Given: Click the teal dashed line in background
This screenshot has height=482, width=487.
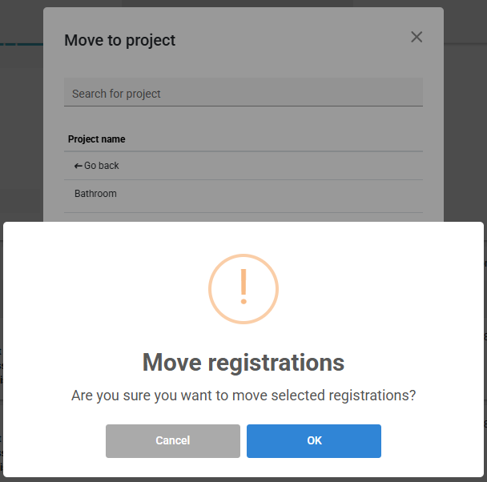Looking at the screenshot, I should coord(21,44).
